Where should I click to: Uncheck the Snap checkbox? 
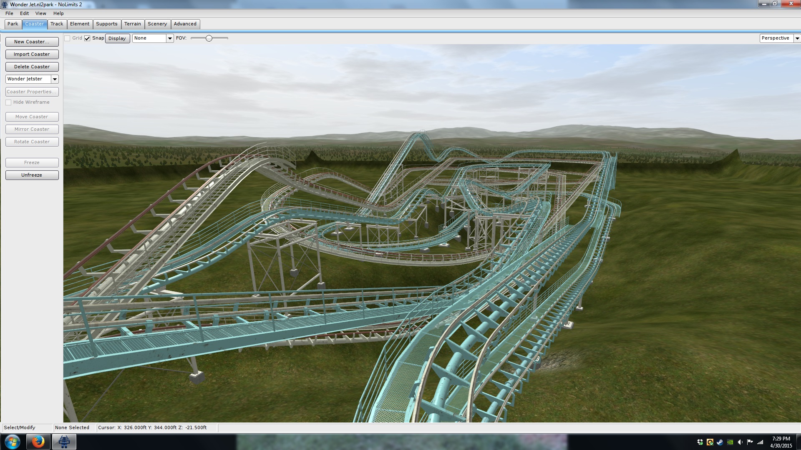[x=87, y=38]
